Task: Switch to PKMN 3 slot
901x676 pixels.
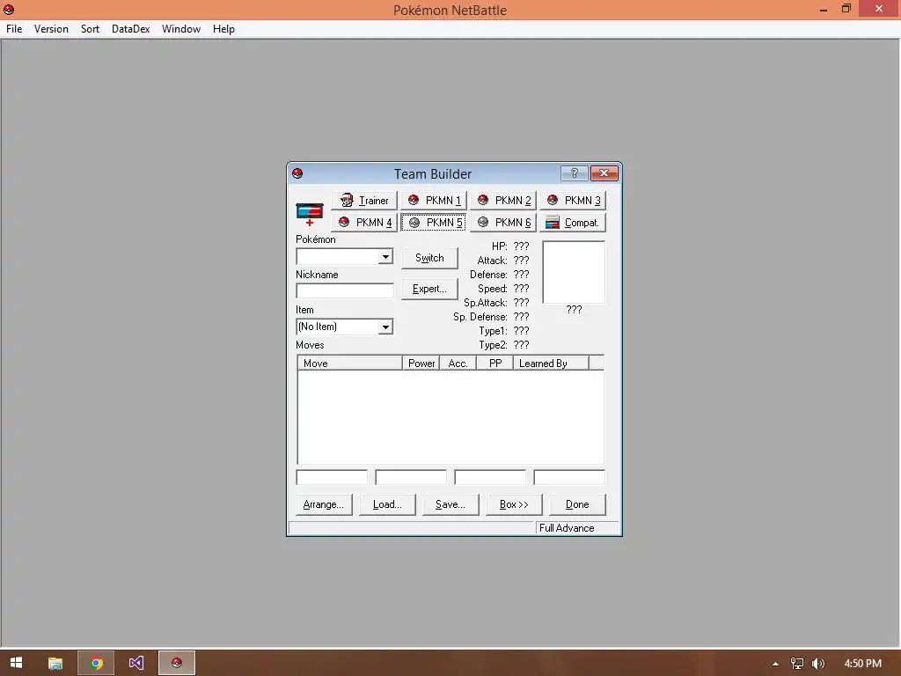Action: point(573,201)
